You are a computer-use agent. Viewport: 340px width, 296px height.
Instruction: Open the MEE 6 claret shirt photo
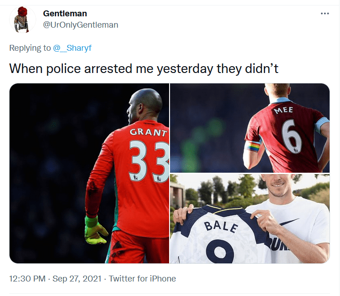click(x=250, y=128)
